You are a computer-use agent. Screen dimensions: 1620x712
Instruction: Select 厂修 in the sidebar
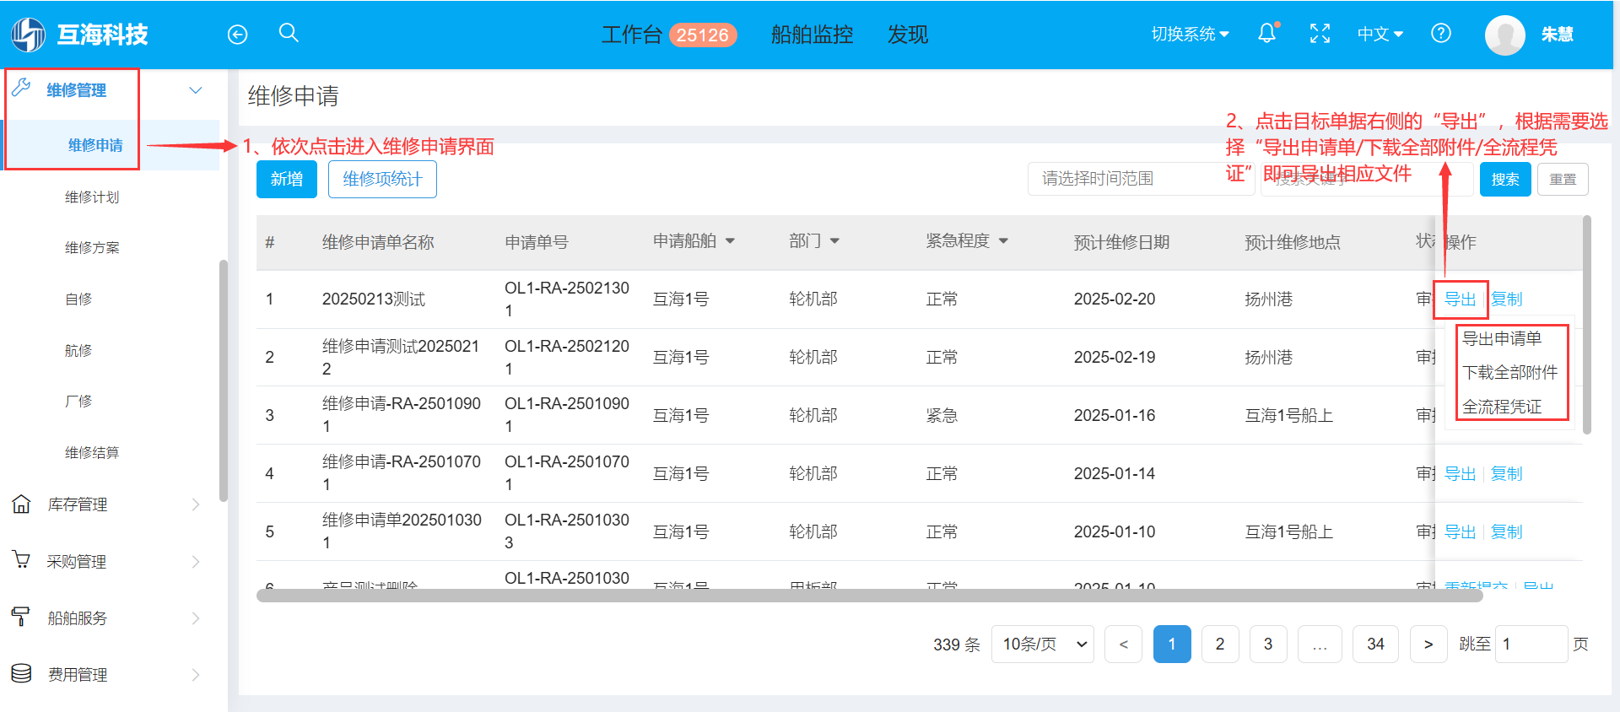coord(78,401)
